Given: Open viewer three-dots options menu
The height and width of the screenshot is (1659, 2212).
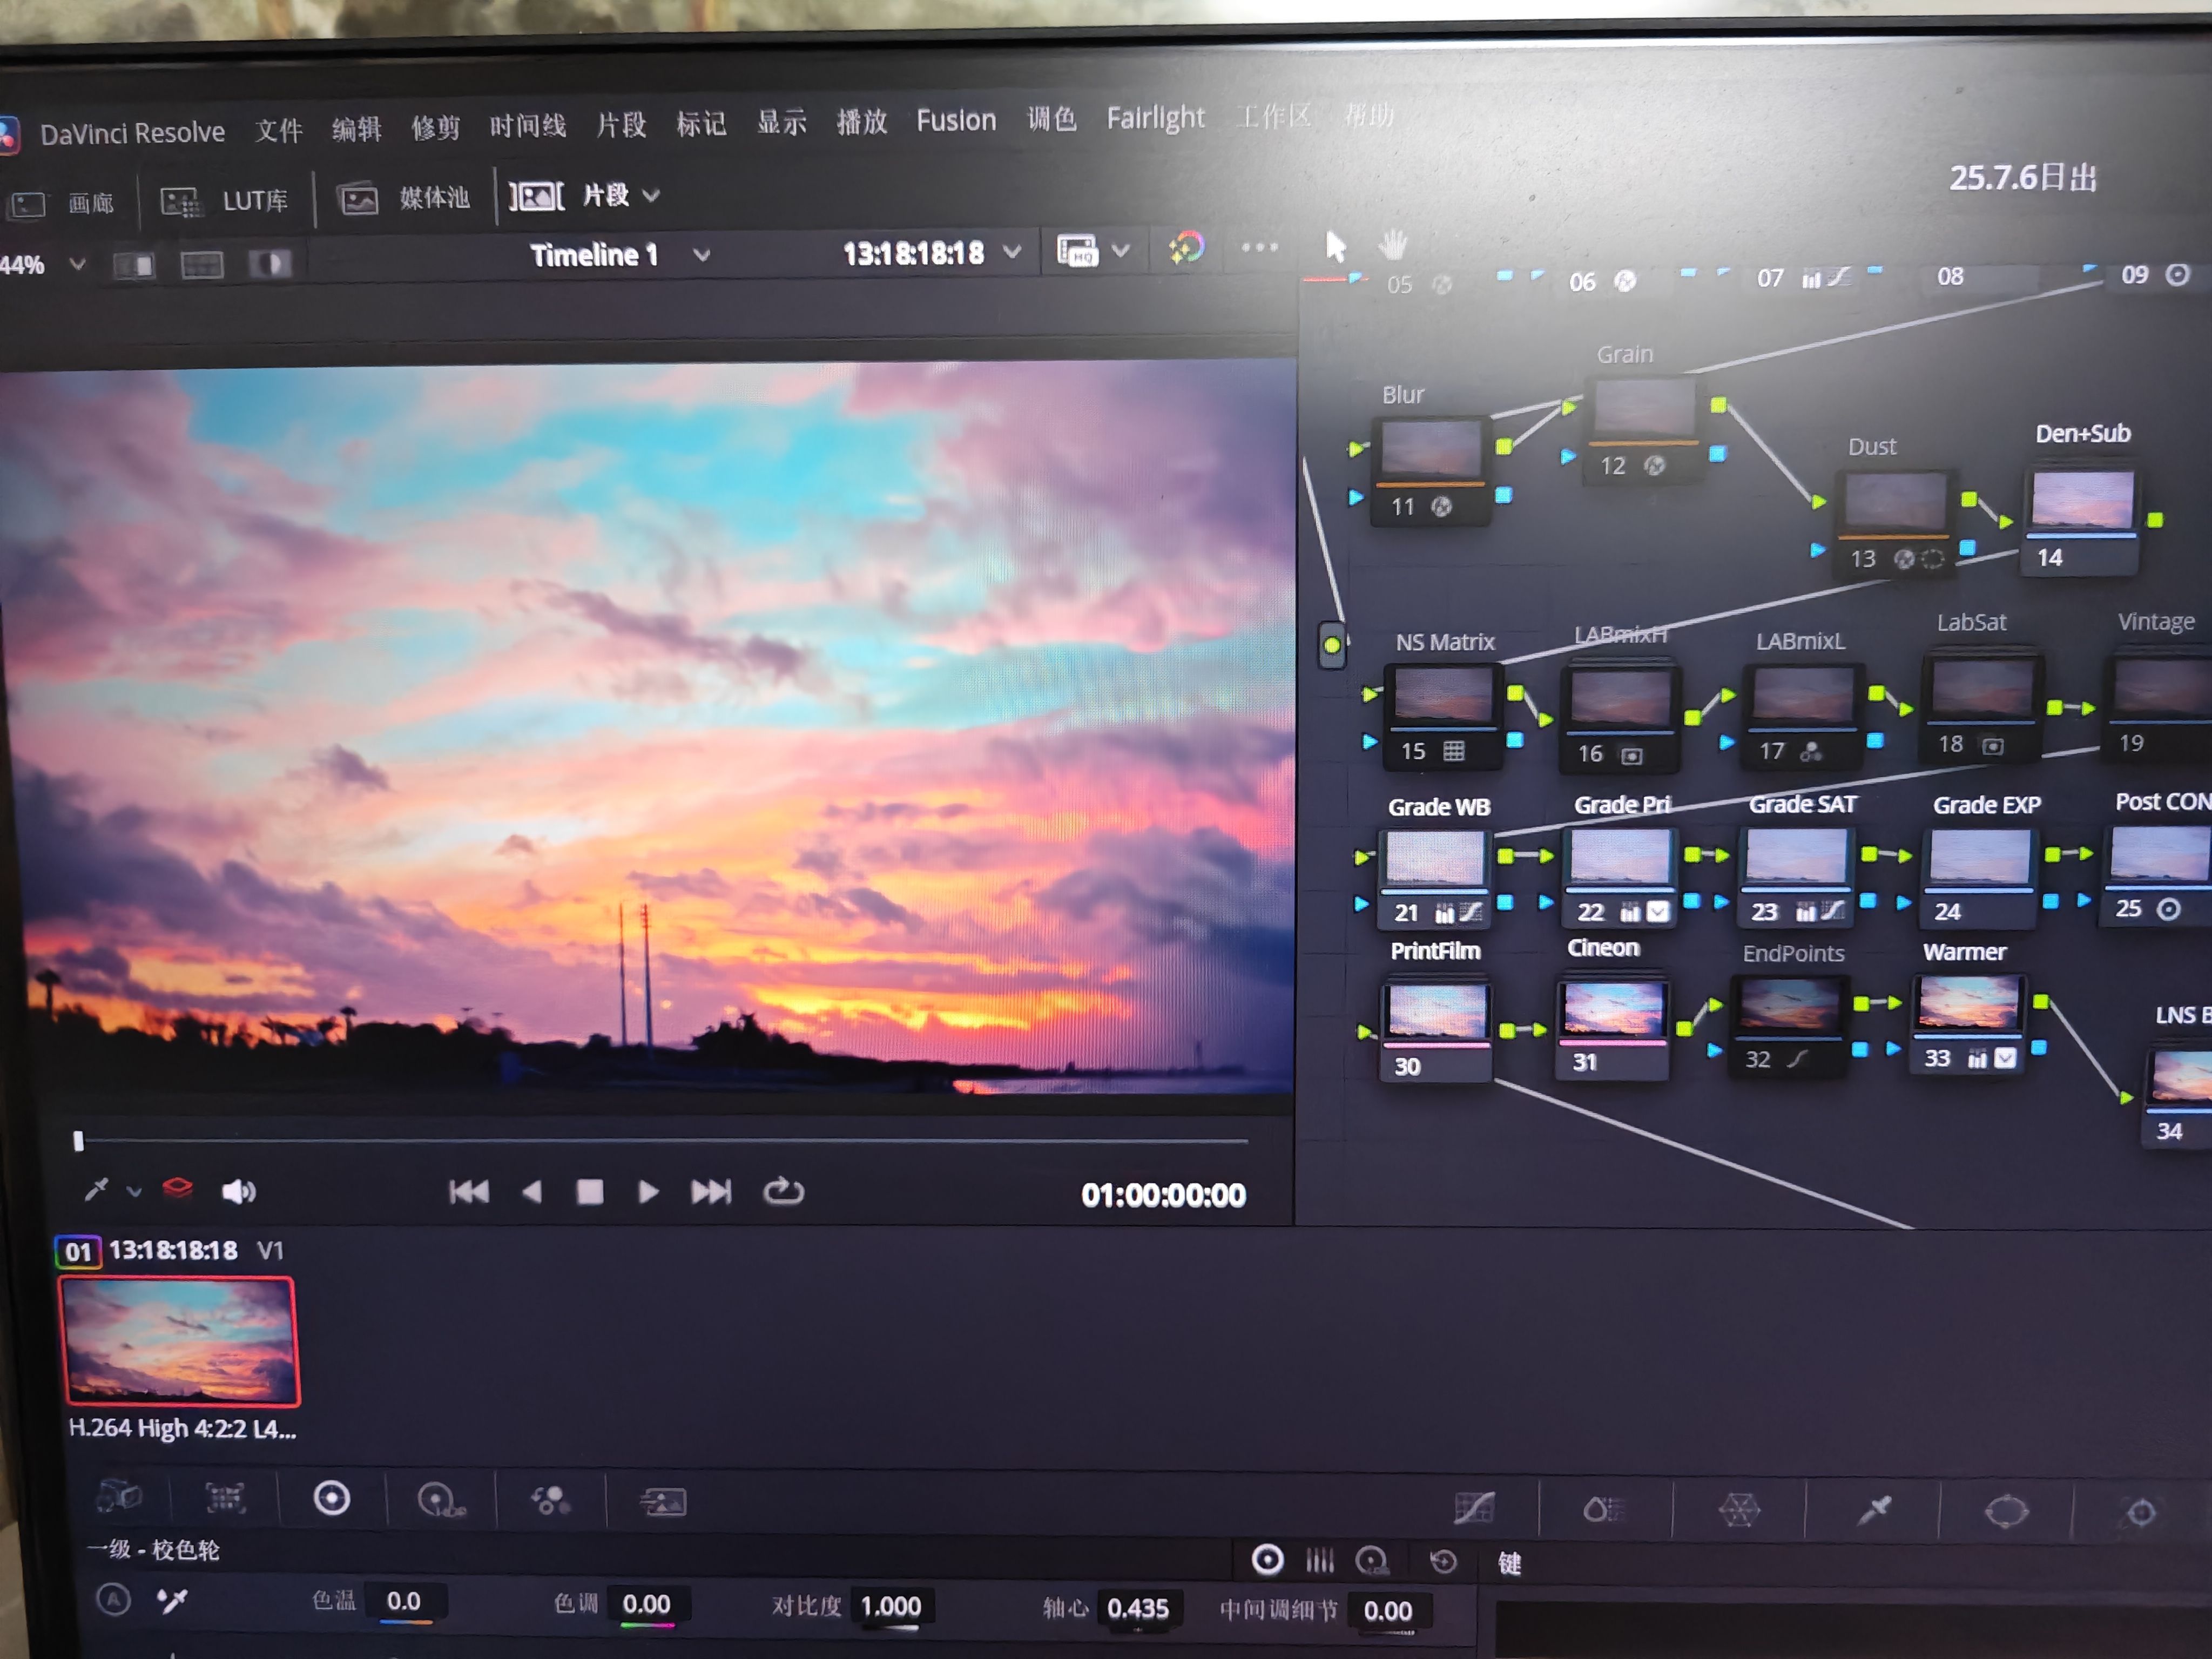Looking at the screenshot, I should (x=1260, y=247).
